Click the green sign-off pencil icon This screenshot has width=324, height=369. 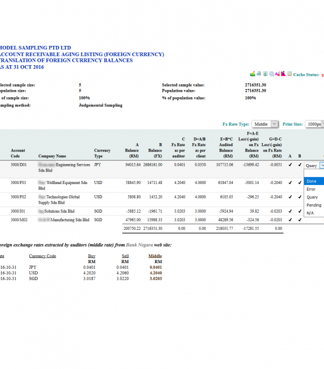(252, 74)
